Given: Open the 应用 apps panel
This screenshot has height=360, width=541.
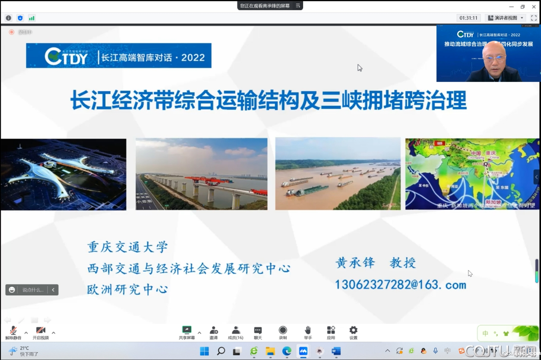Looking at the screenshot, I should (x=331, y=333).
